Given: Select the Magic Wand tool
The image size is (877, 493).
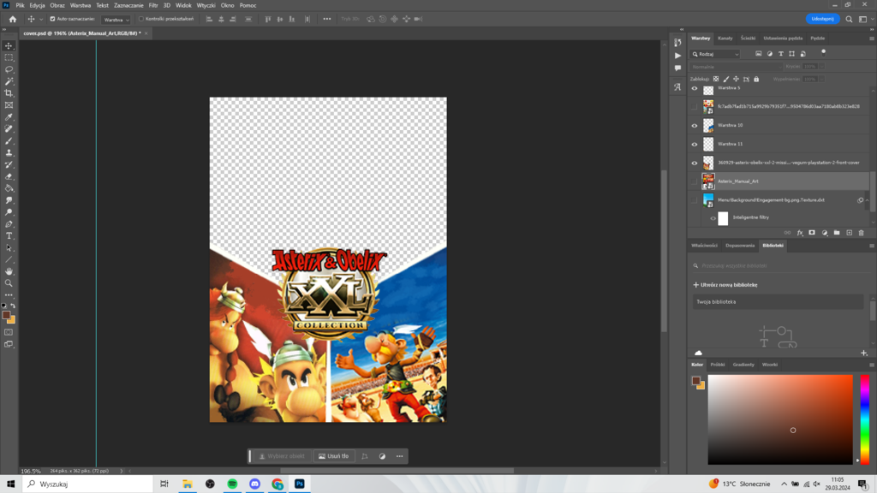Looking at the screenshot, I should (9, 81).
